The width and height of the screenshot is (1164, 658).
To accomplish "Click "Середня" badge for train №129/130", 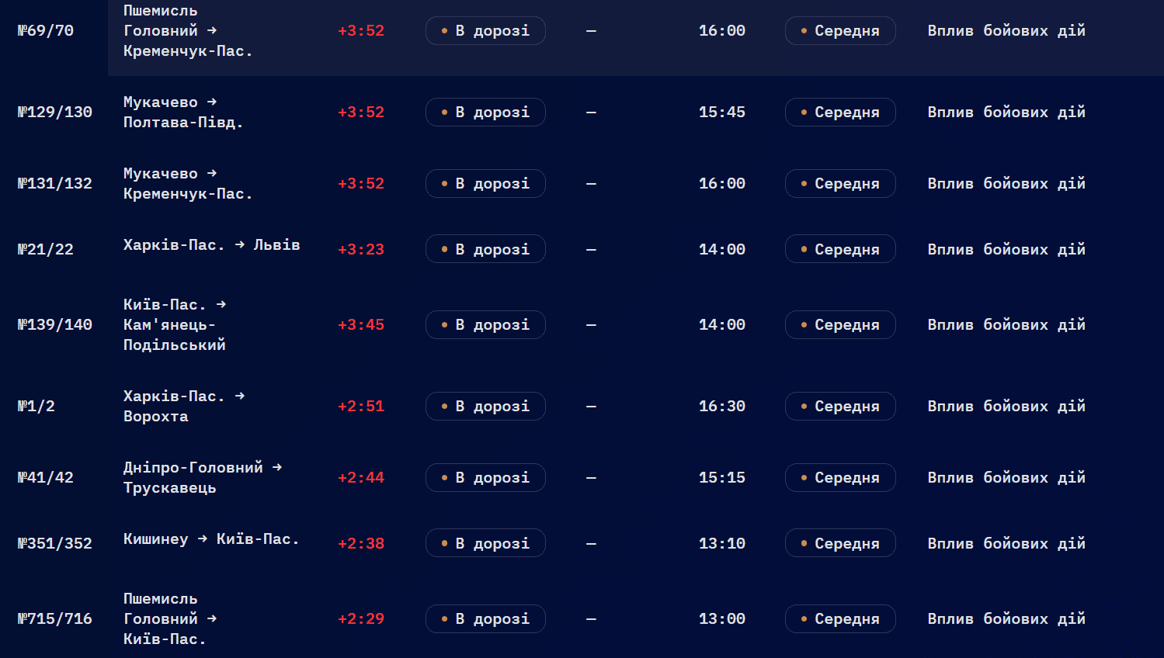I will pyautogui.click(x=840, y=113).
